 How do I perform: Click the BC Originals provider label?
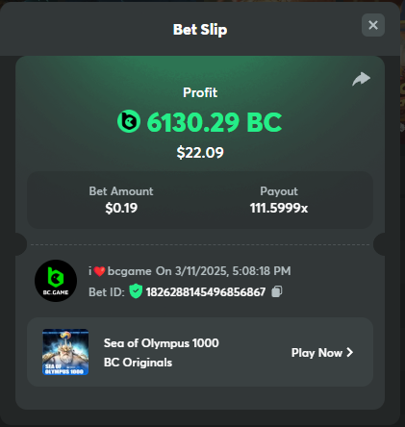(138, 363)
